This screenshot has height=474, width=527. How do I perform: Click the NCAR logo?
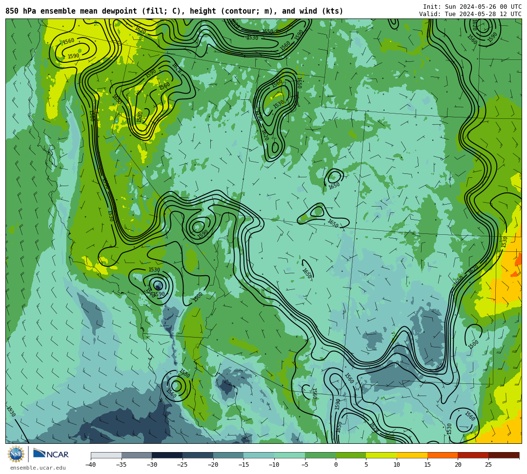pos(51,454)
